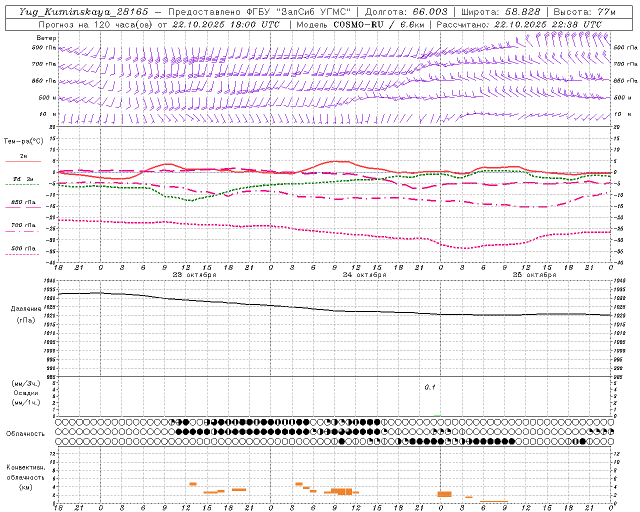Image resolution: width=640 pixels, height=512 pixels.
Task: Click the (мм/3ч.) precipitation unit
Action: point(26,383)
